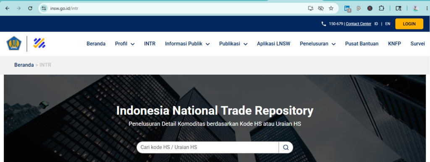Click the gear-like extension icon
Screen dimensions: 430x162
[359, 8]
